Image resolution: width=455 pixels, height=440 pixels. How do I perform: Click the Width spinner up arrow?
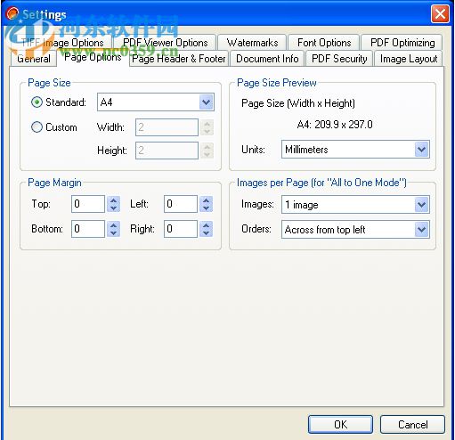[207, 124]
